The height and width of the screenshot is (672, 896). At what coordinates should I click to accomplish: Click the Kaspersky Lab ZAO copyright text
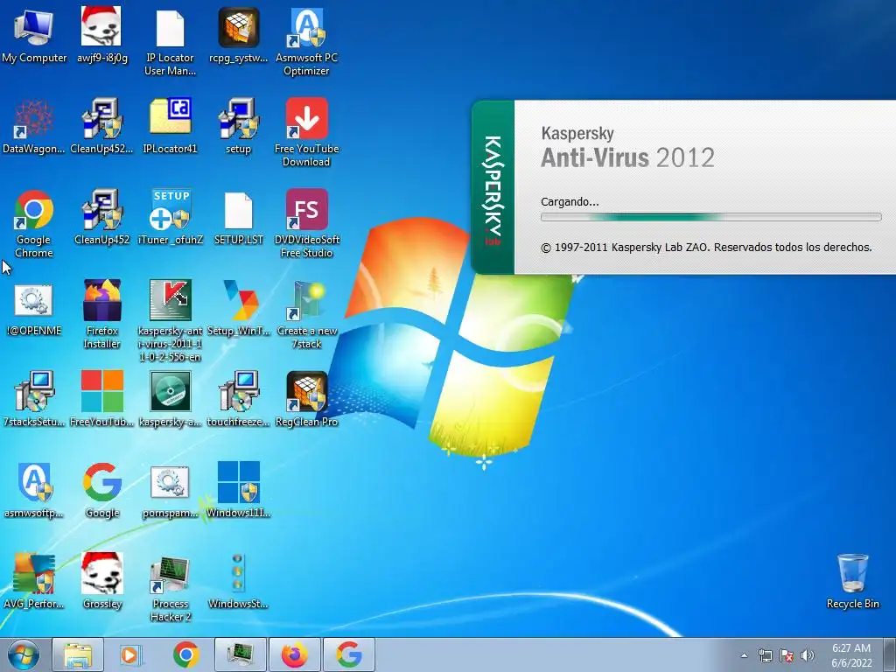[706, 248]
